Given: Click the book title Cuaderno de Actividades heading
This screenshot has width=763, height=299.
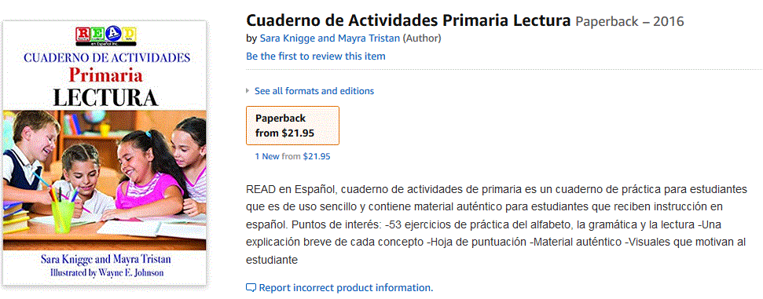Looking at the screenshot, I should pos(409,21).
